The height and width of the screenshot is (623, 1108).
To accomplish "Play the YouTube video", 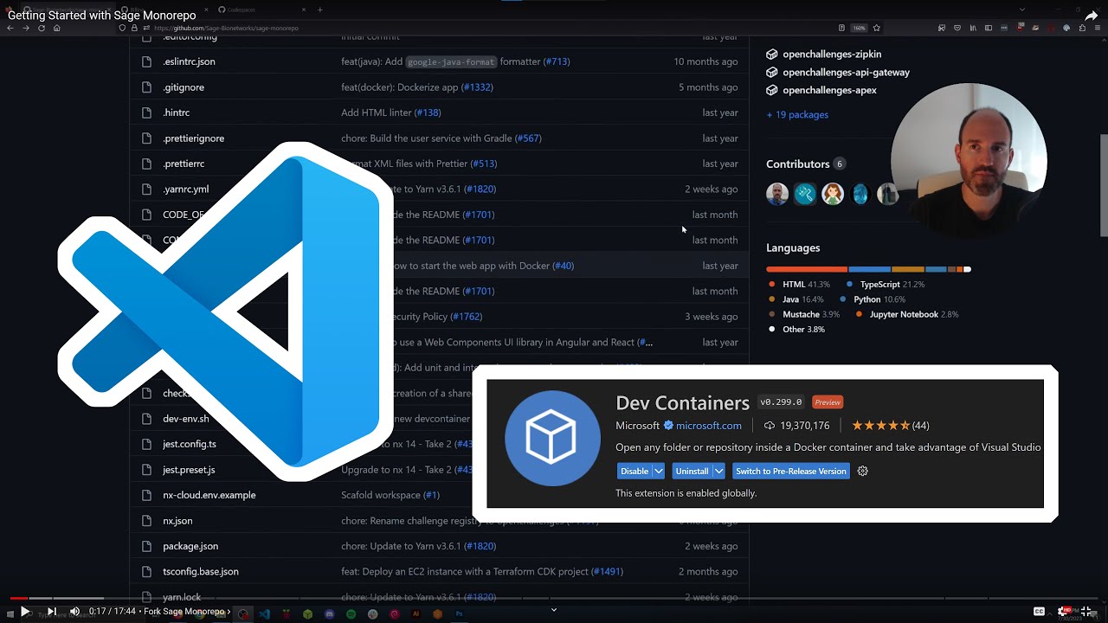I will 25,612.
